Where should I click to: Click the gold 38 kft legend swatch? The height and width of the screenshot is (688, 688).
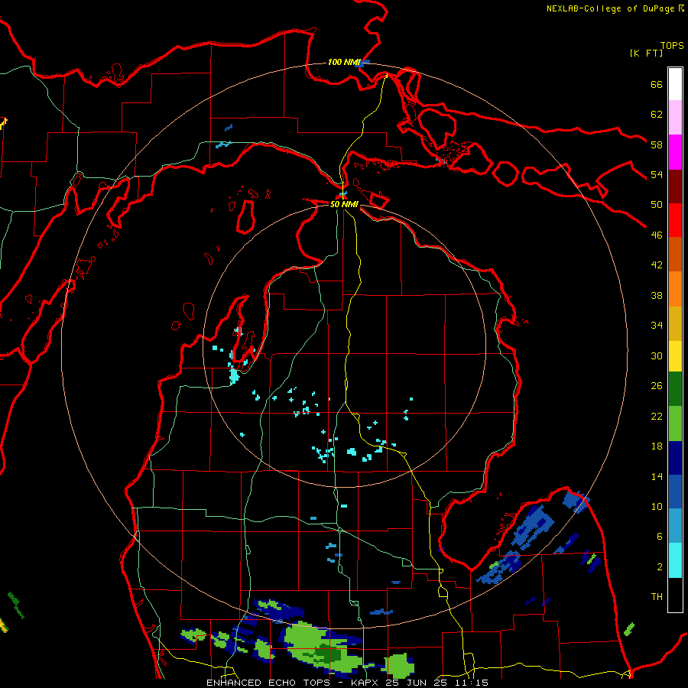(x=675, y=324)
